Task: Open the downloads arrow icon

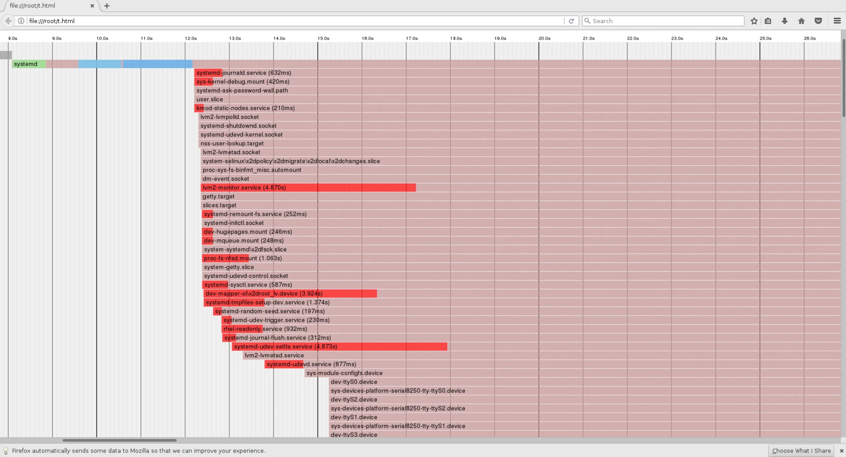Action: (x=785, y=21)
